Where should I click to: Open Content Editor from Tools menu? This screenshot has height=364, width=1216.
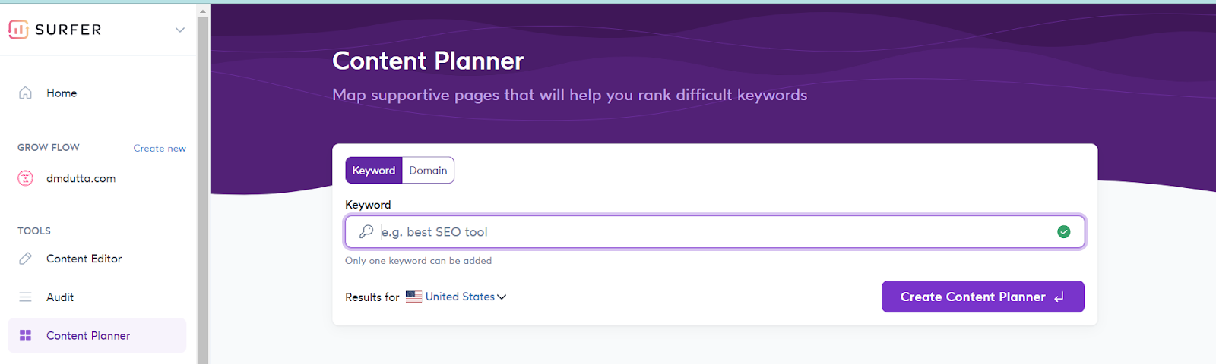84,259
